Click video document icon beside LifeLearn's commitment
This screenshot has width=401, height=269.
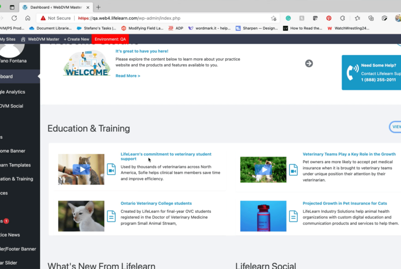point(111,169)
